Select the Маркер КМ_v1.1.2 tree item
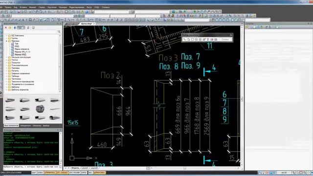 [x=22, y=52]
